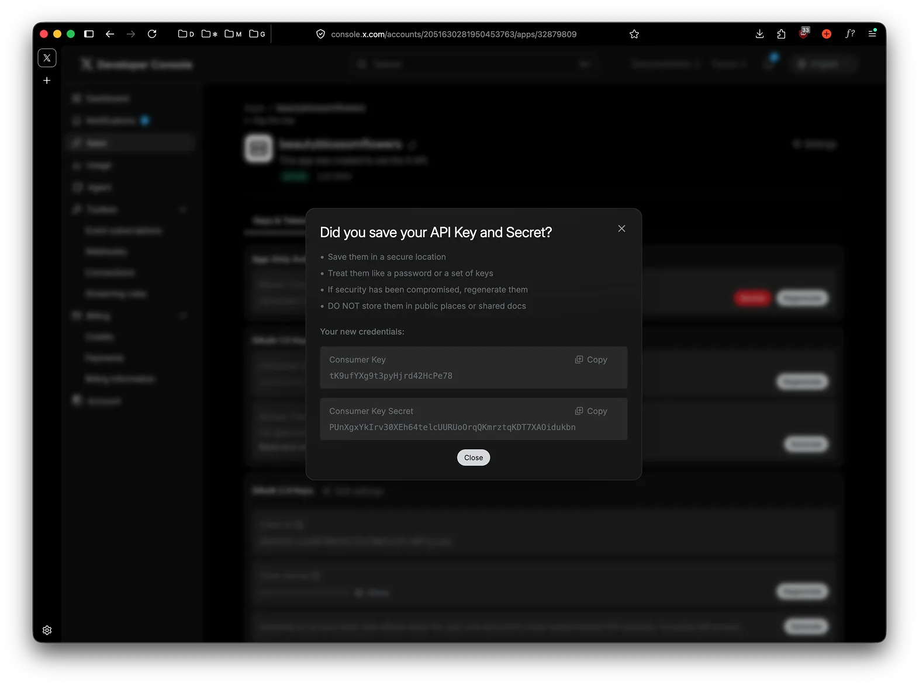Image resolution: width=919 pixels, height=686 pixels.
Task: Reload the current page
Action: tap(152, 34)
